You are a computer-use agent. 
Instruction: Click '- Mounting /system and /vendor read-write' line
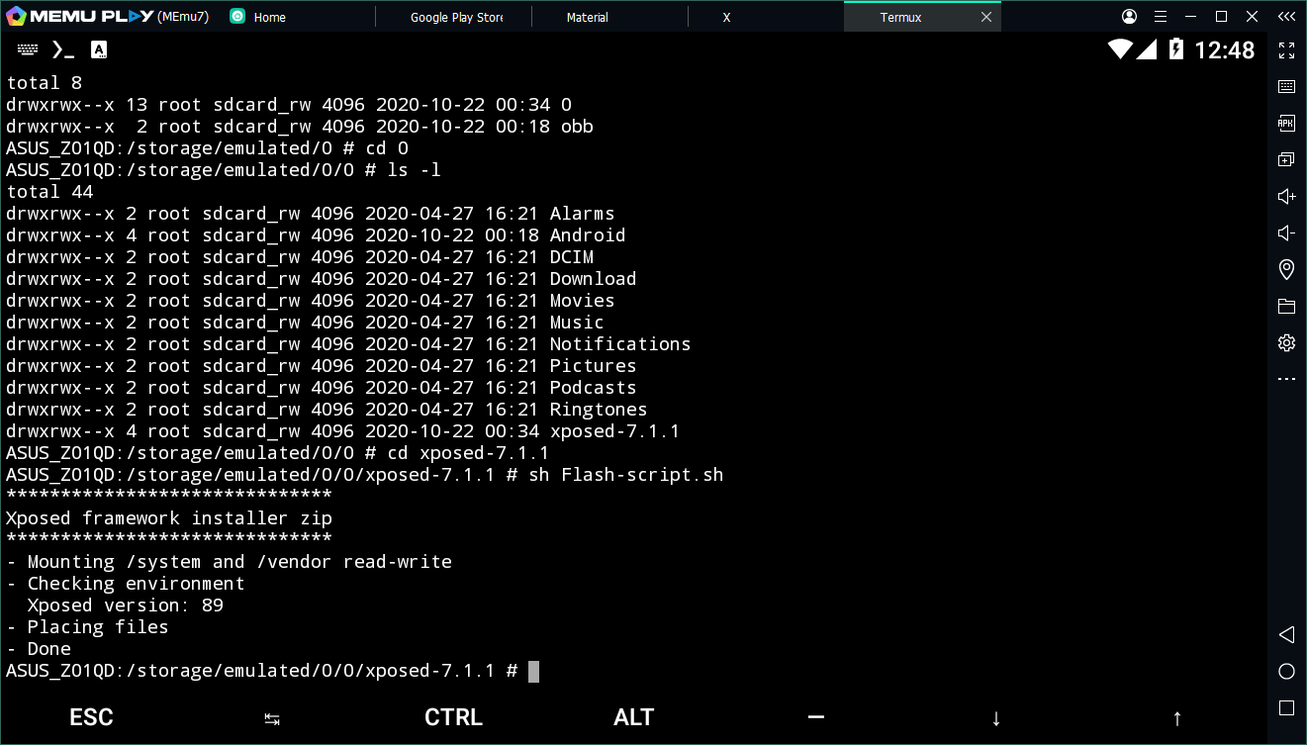[229, 562]
